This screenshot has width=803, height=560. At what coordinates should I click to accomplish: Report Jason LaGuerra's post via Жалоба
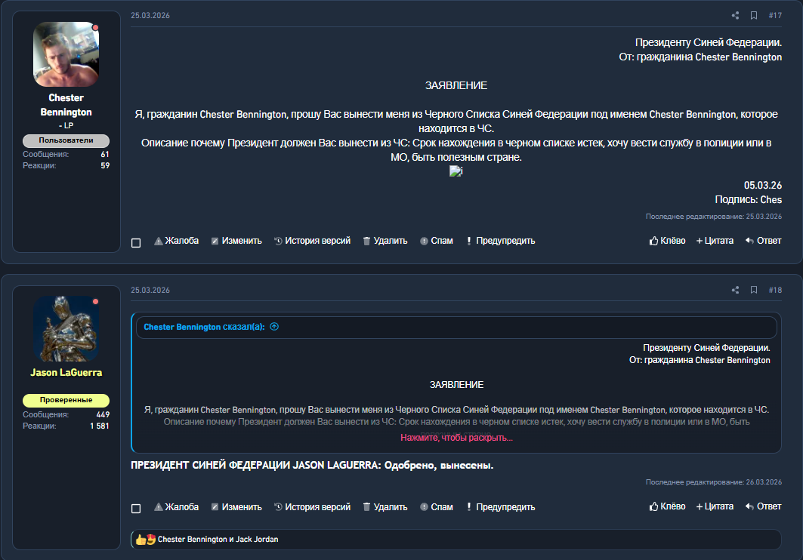pos(176,507)
